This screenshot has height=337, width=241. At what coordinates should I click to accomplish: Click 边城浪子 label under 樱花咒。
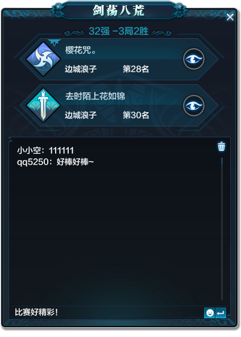click(x=81, y=69)
